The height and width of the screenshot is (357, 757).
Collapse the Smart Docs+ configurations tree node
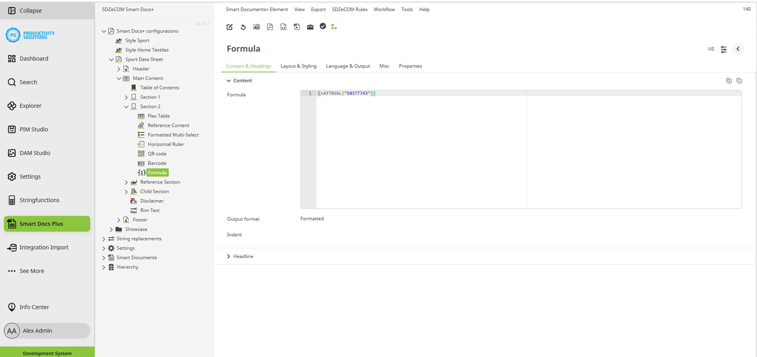(104, 31)
